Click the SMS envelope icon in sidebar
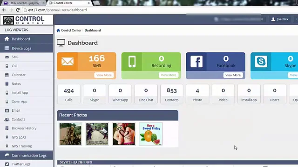The image size is (298, 167). 7,57
